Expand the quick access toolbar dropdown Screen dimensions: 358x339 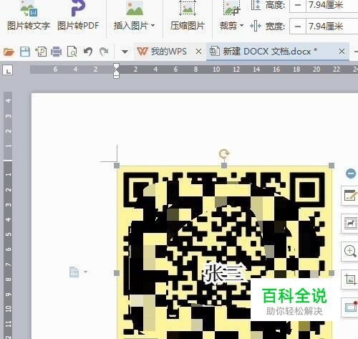[x=125, y=52]
